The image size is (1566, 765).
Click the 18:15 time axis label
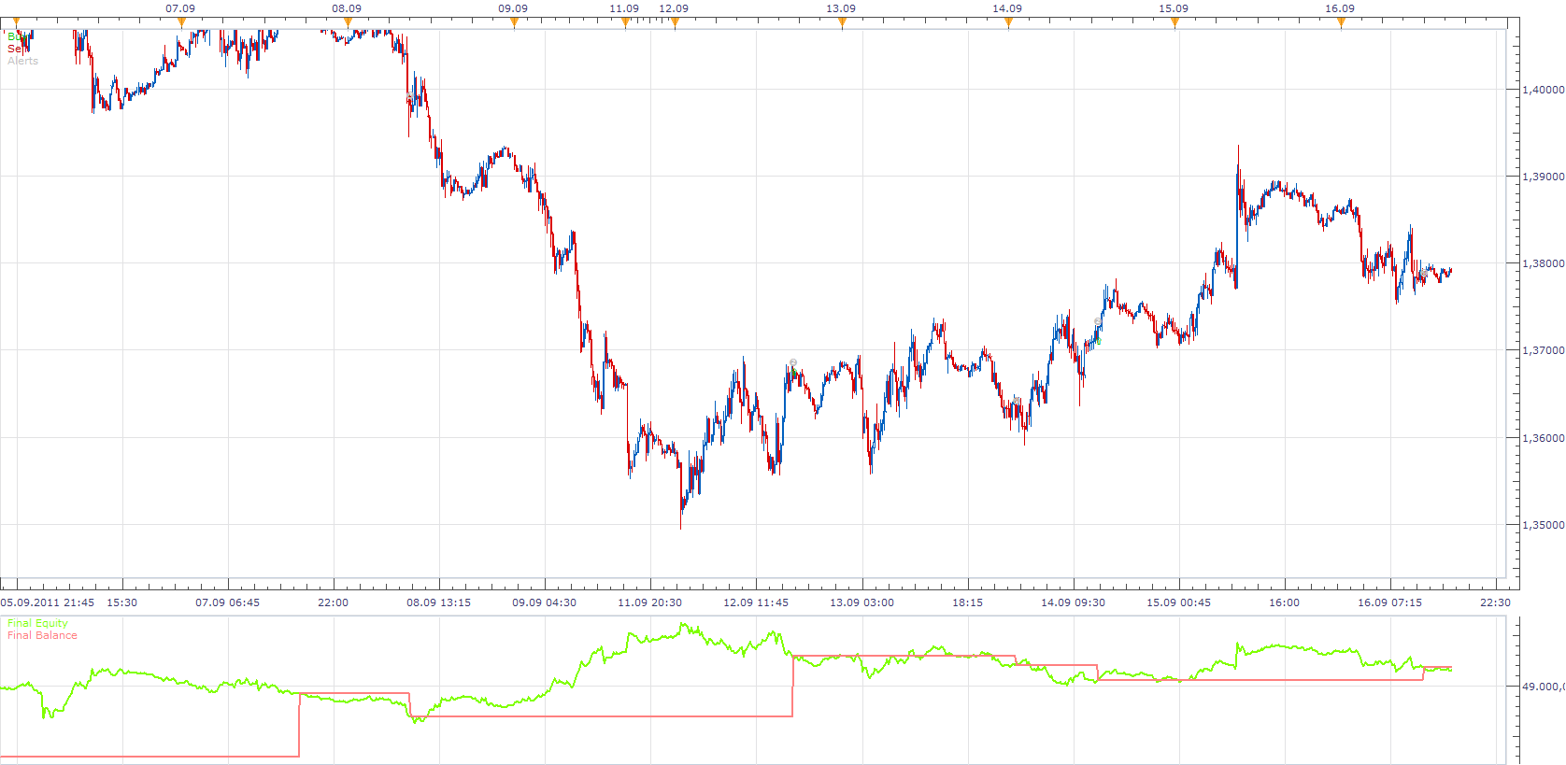(967, 602)
